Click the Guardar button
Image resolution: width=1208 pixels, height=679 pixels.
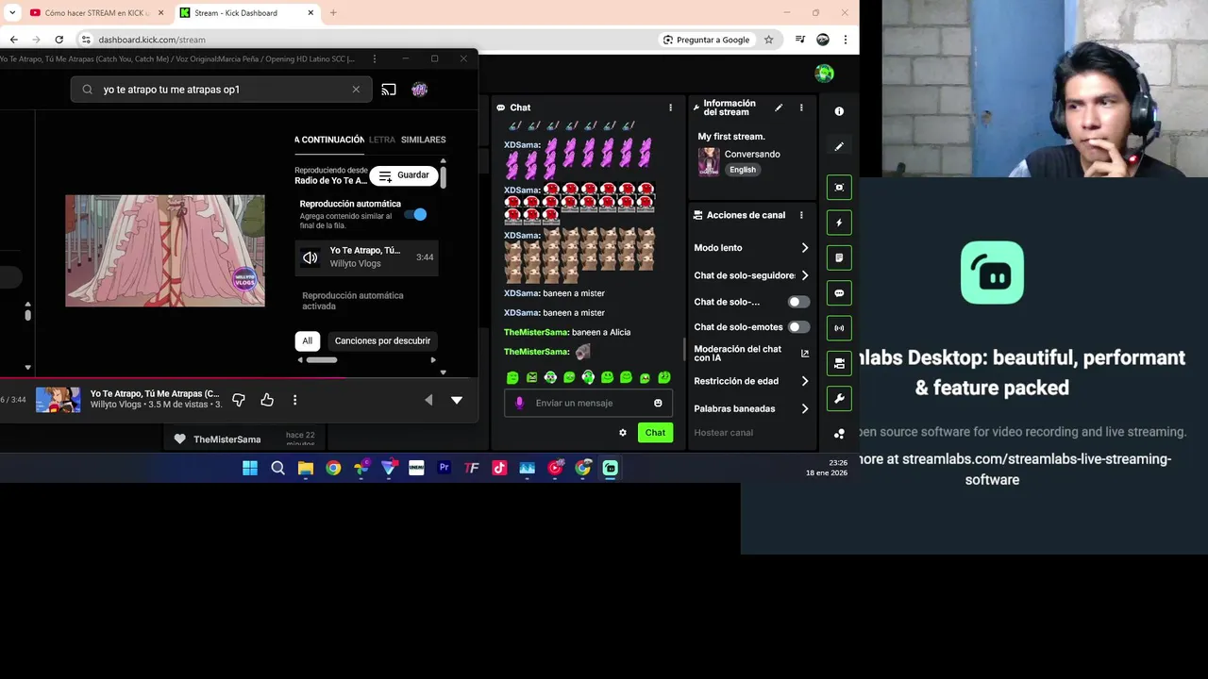click(405, 175)
